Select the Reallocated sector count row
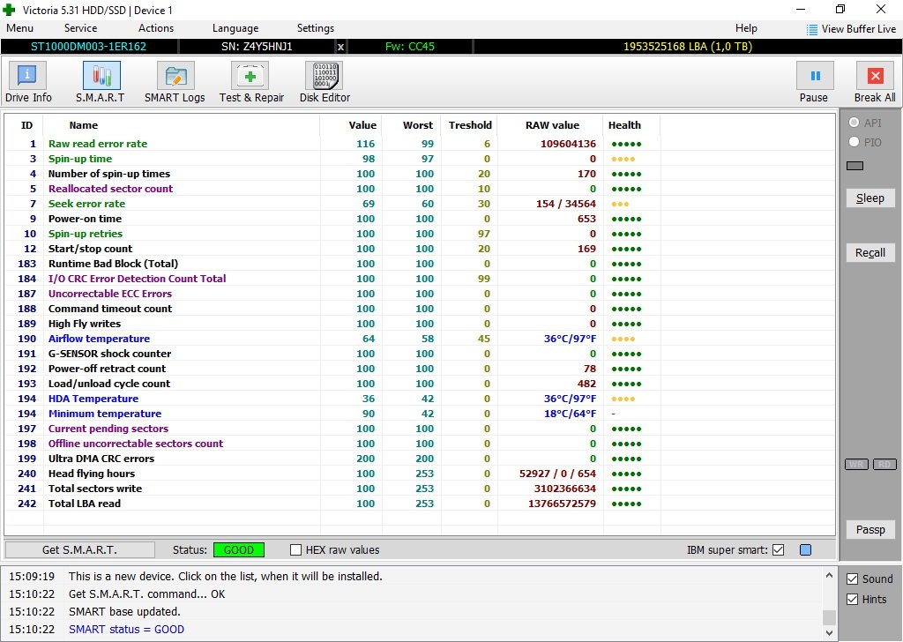This screenshot has width=903, height=642. coord(110,189)
